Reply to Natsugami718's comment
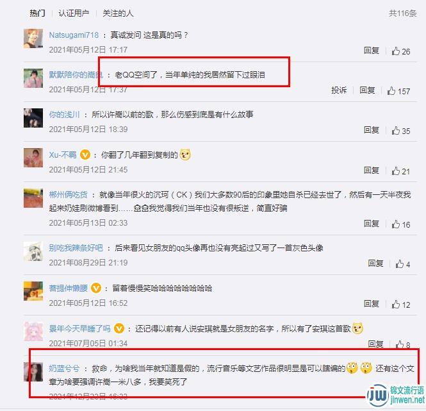This screenshot has width=426, height=411. [371, 50]
